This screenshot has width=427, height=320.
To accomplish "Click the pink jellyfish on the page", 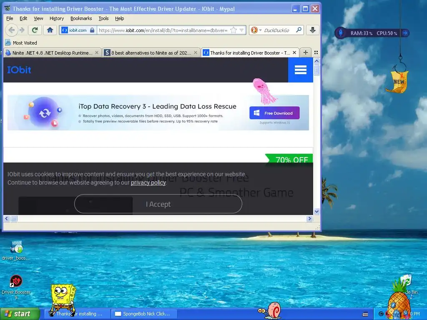I will click(x=264, y=91).
